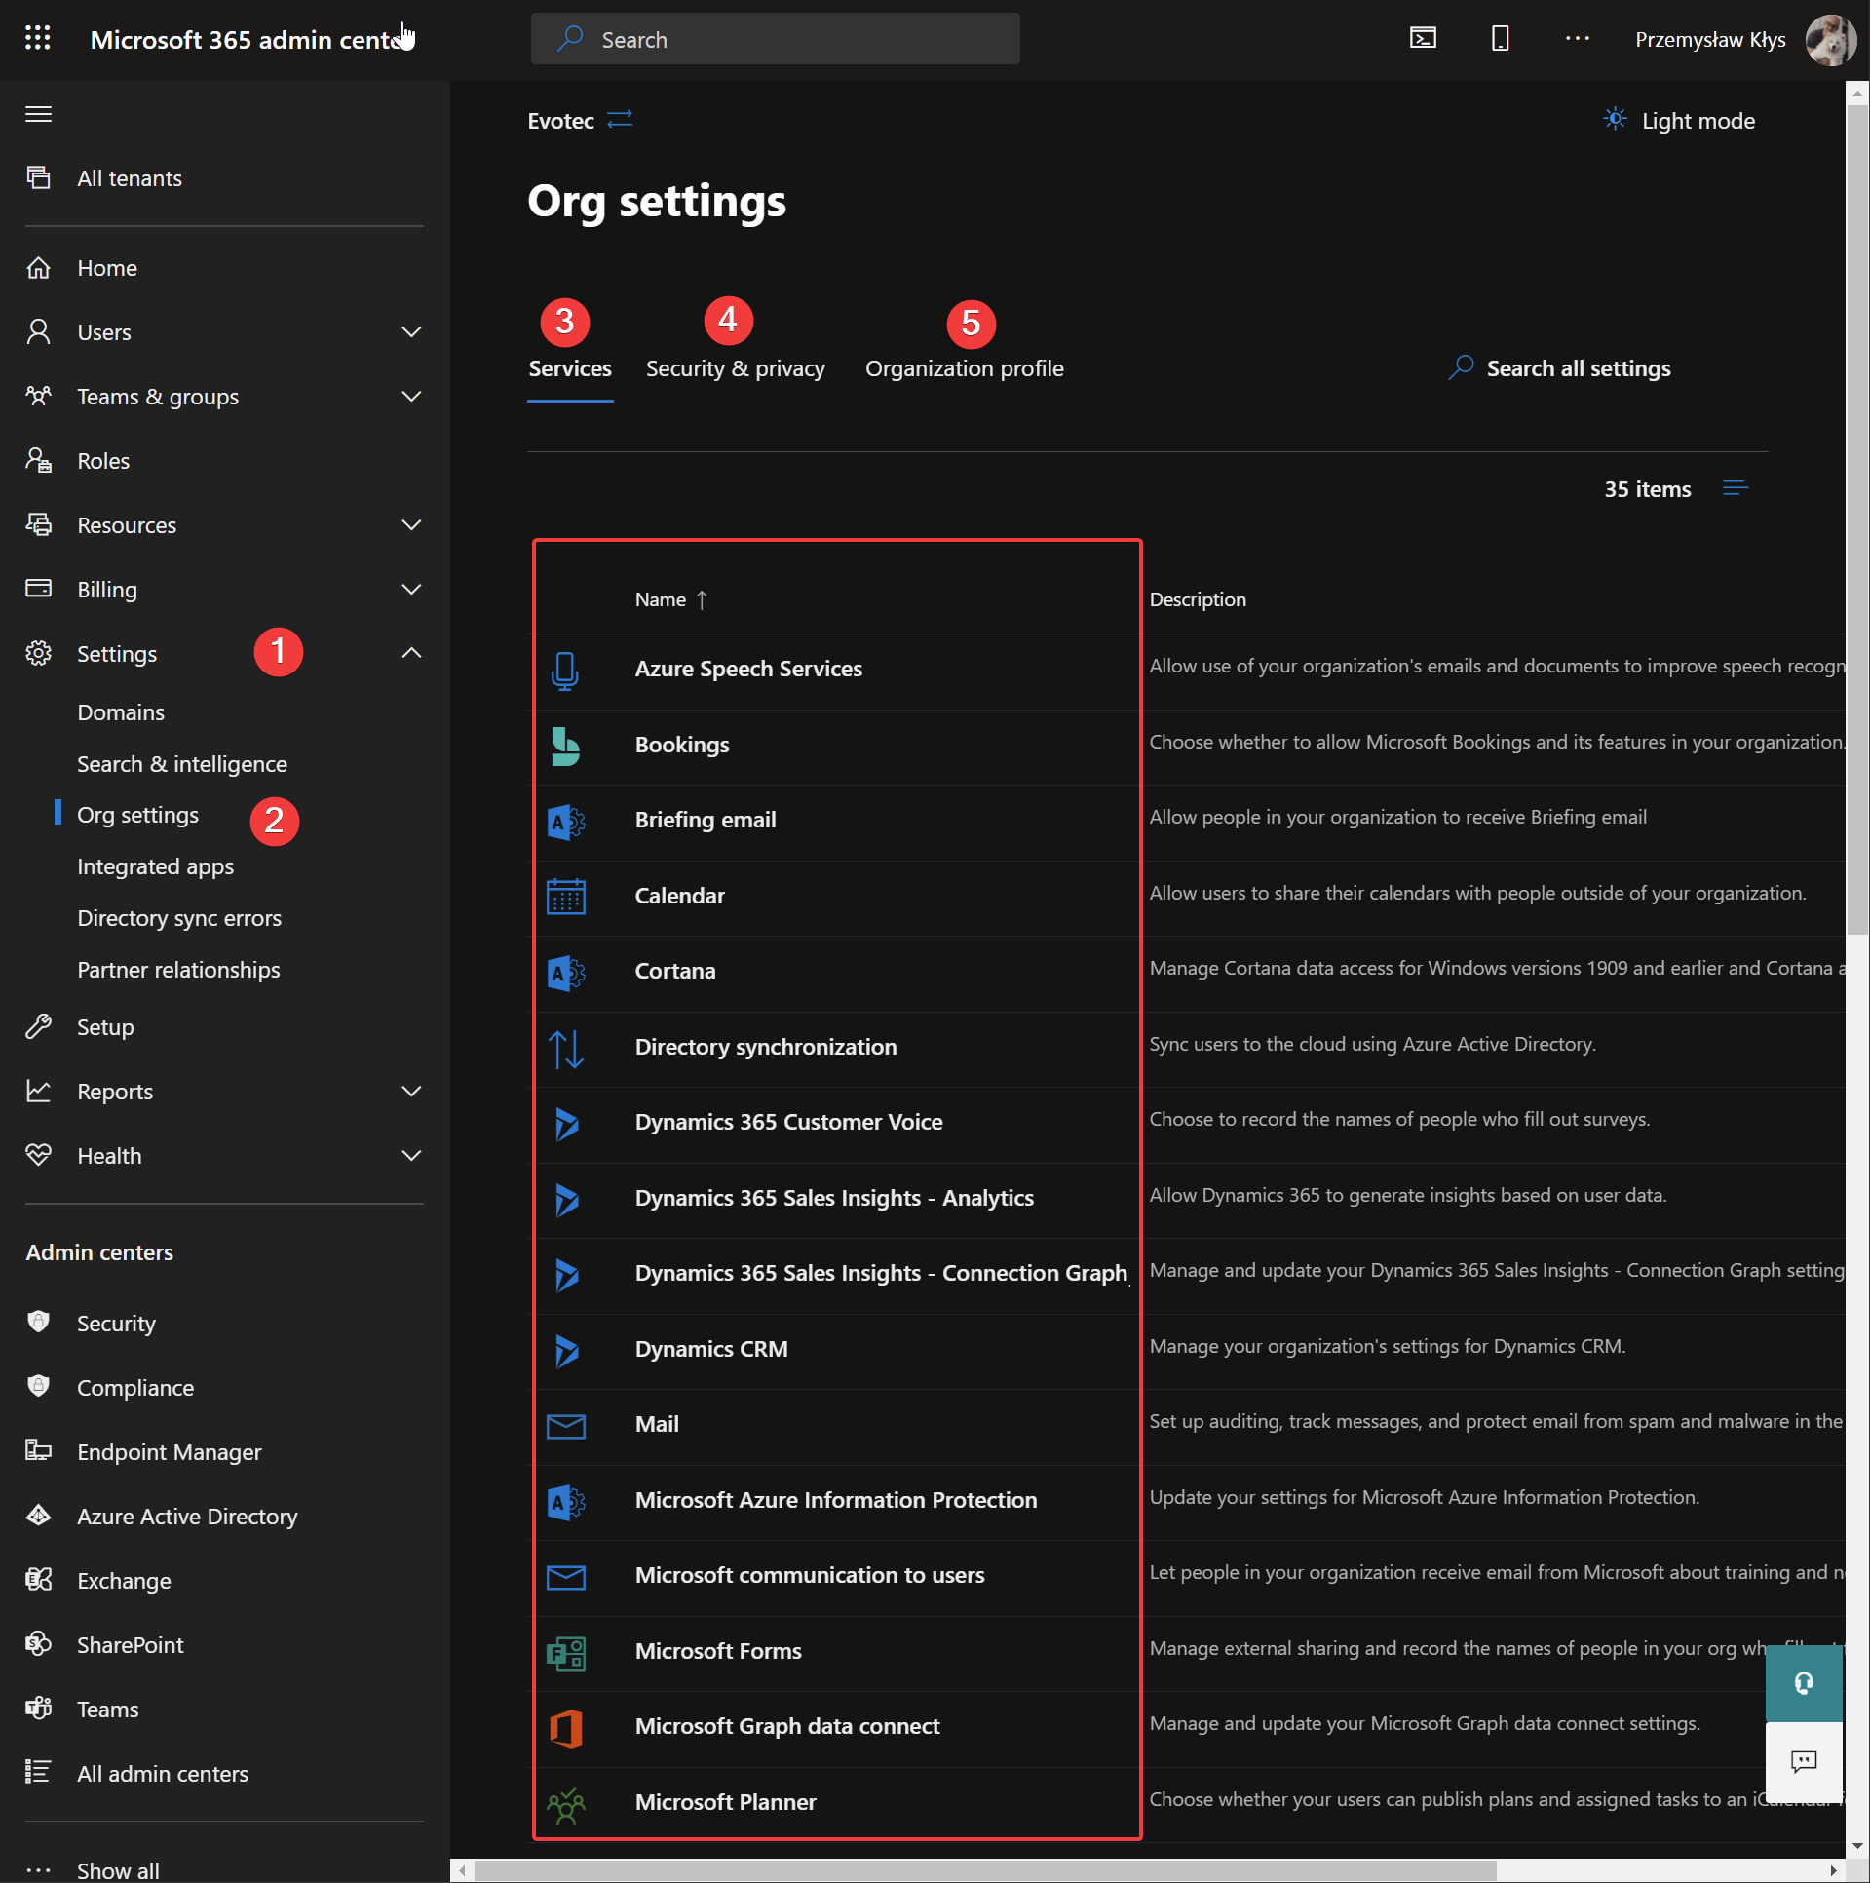Collapse the Settings section
1870x1883 pixels.
(411, 653)
